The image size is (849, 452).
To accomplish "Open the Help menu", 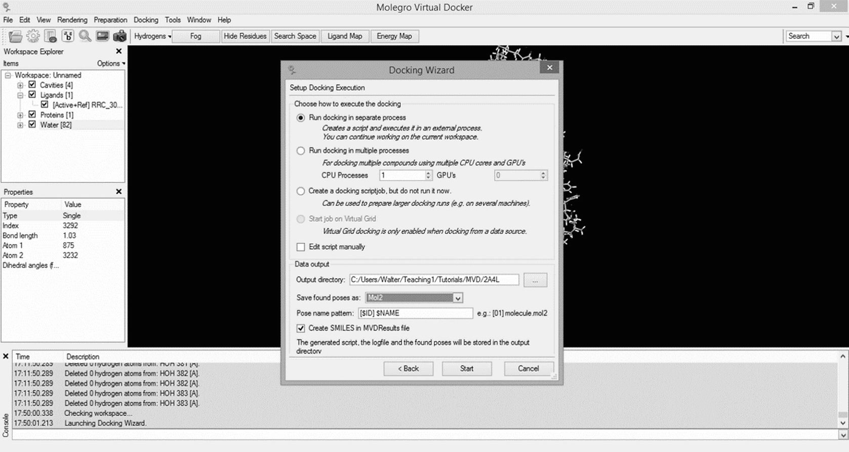I will (x=224, y=20).
